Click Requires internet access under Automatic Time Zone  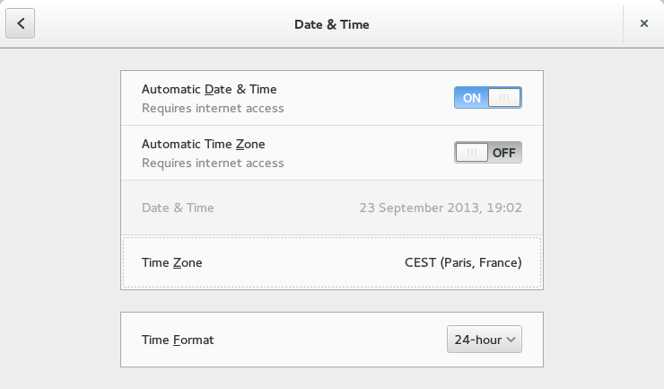[213, 164]
